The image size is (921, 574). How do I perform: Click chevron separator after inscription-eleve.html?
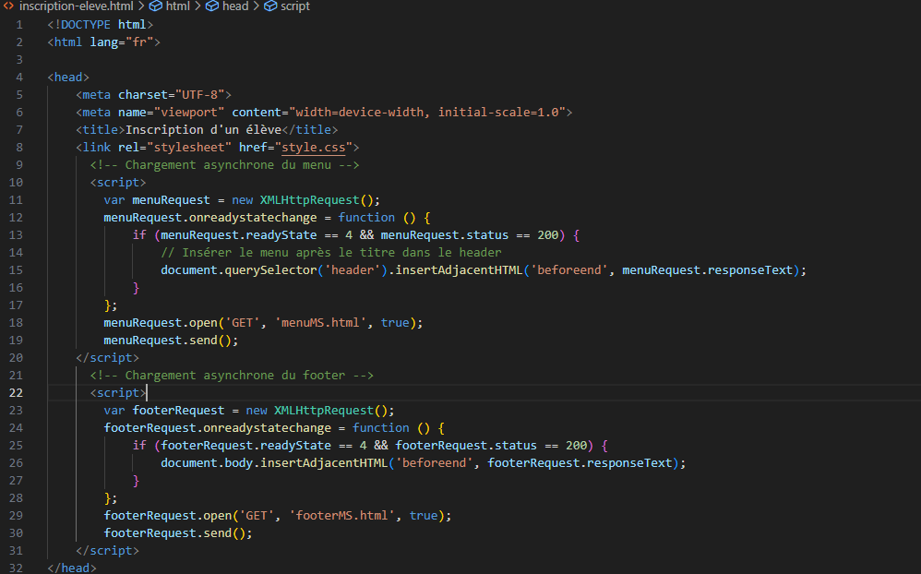click(141, 6)
